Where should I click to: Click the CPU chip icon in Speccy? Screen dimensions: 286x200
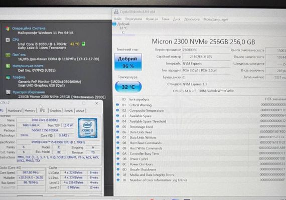click(x=8, y=40)
